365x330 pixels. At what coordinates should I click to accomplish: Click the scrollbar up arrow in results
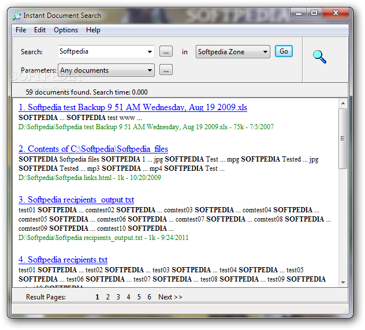click(x=343, y=103)
